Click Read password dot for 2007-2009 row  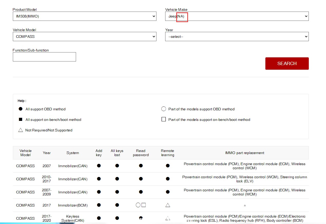(x=141, y=192)
